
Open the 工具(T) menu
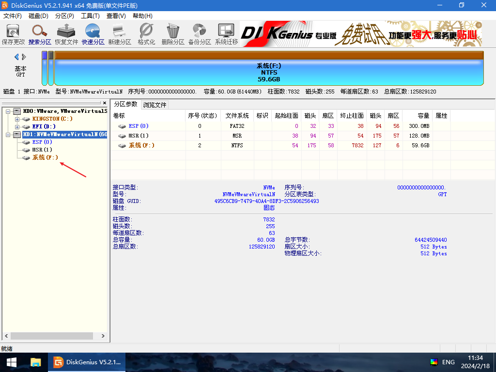click(x=90, y=16)
